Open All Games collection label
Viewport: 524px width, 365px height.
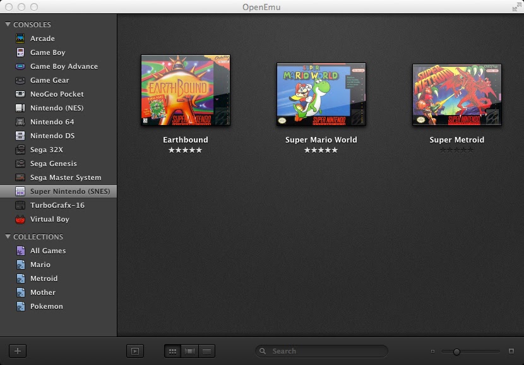[x=48, y=251]
